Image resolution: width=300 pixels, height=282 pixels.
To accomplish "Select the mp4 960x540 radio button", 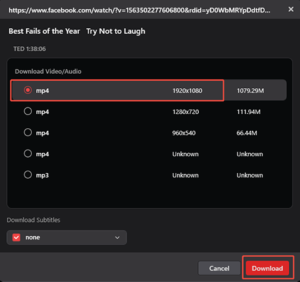I will click(27, 133).
